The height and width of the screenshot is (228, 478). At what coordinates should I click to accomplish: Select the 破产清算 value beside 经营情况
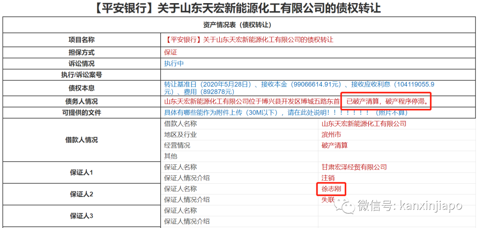pos(334,145)
